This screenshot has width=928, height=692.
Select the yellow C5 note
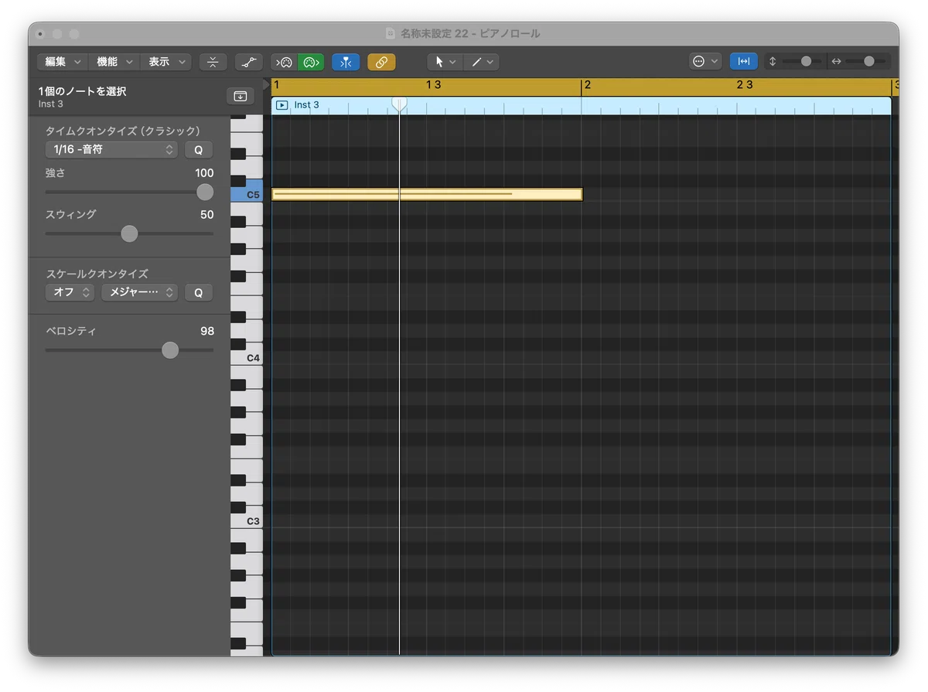coord(427,194)
